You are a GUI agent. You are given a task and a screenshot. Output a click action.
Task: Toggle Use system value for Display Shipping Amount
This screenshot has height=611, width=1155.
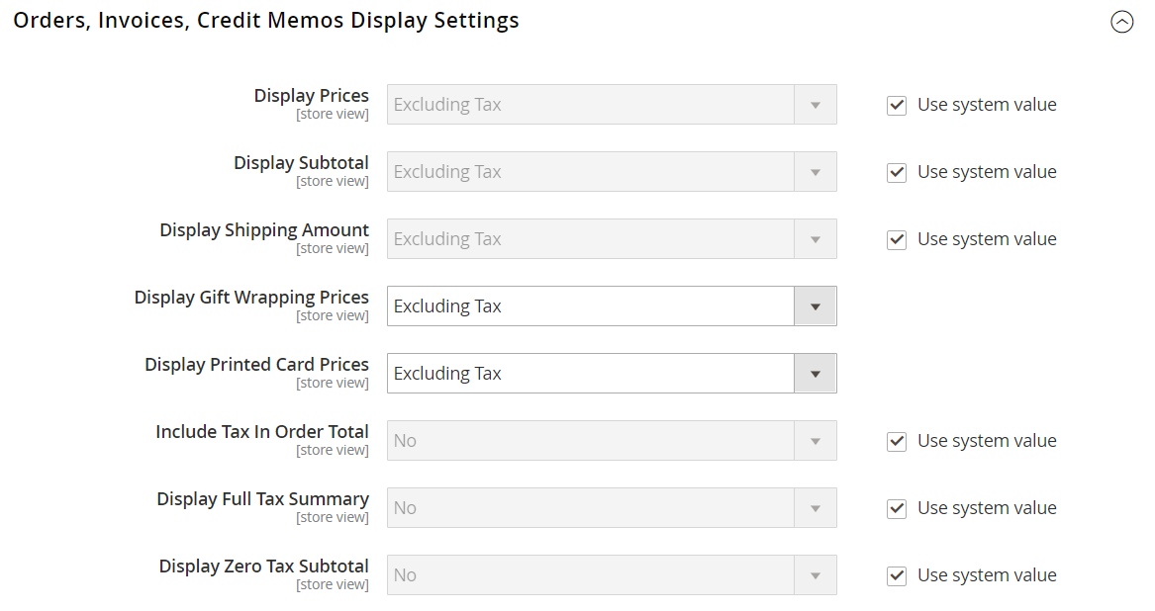point(897,239)
